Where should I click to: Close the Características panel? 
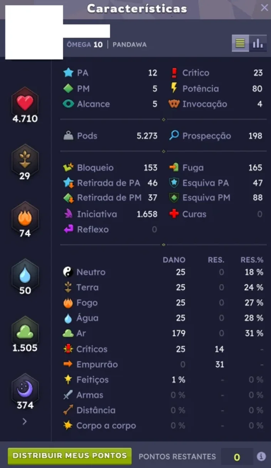pyautogui.click(x=264, y=8)
